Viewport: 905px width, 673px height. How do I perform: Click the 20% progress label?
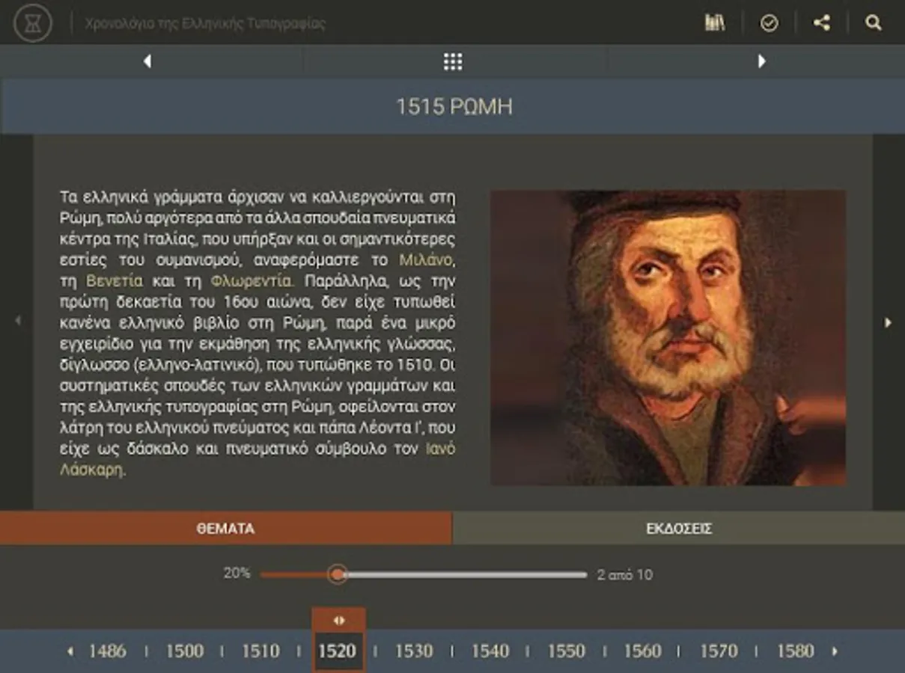(237, 574)
